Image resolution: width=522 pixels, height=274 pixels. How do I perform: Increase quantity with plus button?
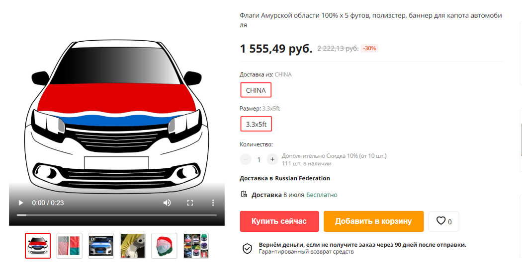click(272, 160)
